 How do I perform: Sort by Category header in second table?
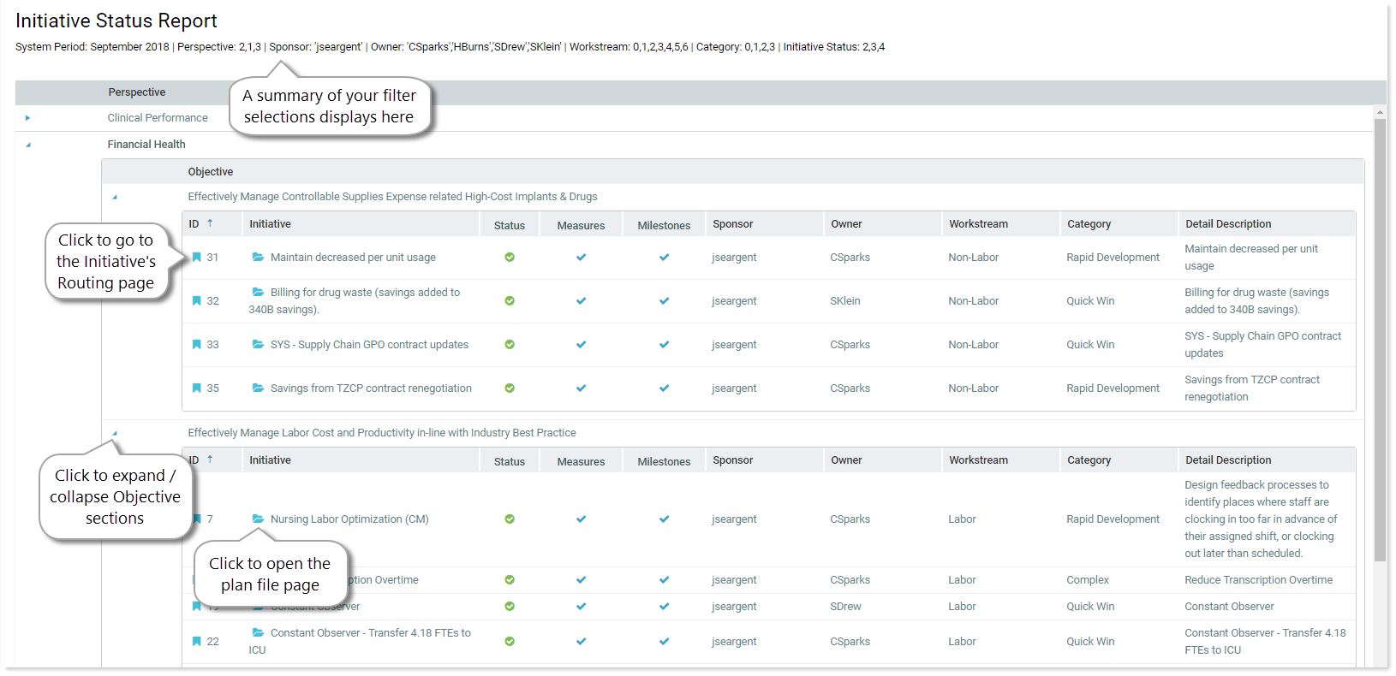click(1089, 460)
